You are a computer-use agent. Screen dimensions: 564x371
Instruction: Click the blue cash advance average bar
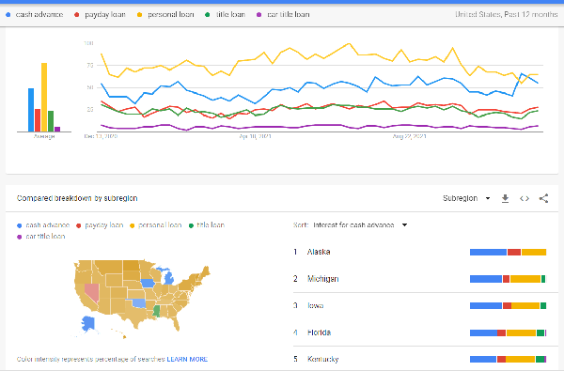coord(31,110)
